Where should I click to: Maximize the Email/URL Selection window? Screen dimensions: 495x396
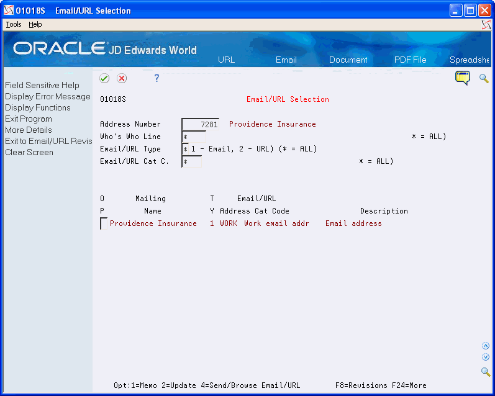(x=470, y=11)
